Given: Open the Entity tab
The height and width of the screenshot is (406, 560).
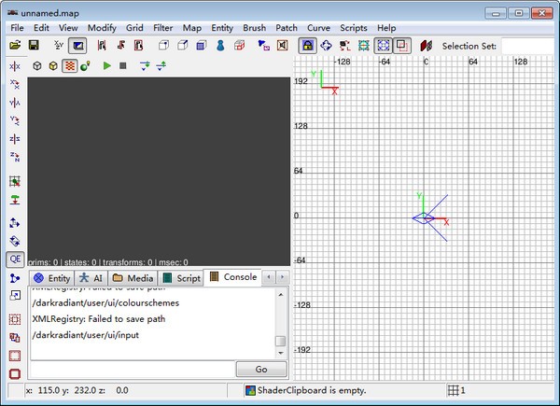Looking at the screenshot, I should (x=51, y=278).
